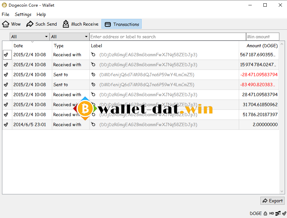This screenshot has height=218, width=287.
Task: Click DDjDzRGmg address in the 567187.690355 row
Action: (148, 55)
